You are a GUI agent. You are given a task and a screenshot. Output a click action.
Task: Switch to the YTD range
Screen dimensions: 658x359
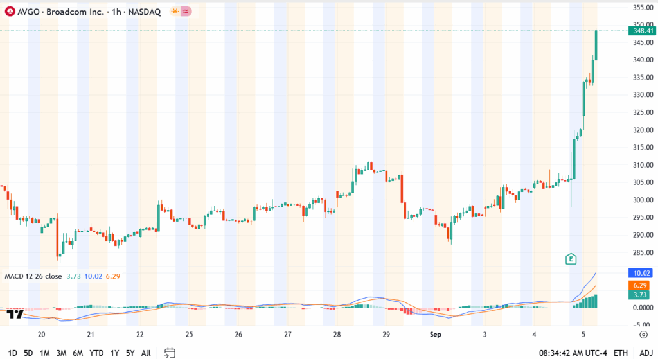pos(96,353)
